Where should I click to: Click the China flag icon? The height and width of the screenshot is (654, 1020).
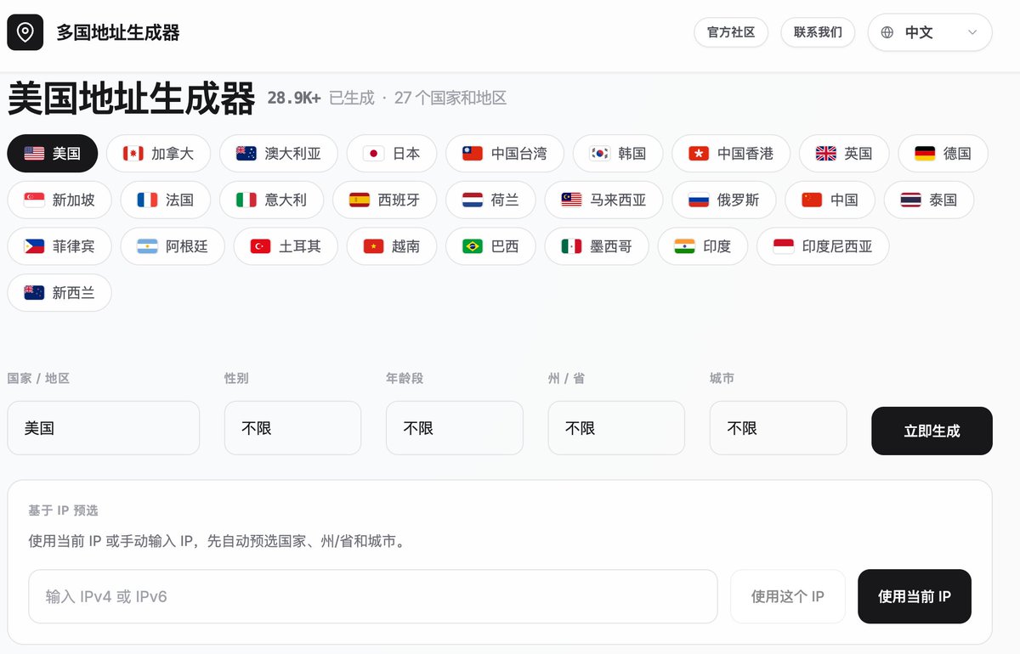pyautogui.click(x=812, y=200)
